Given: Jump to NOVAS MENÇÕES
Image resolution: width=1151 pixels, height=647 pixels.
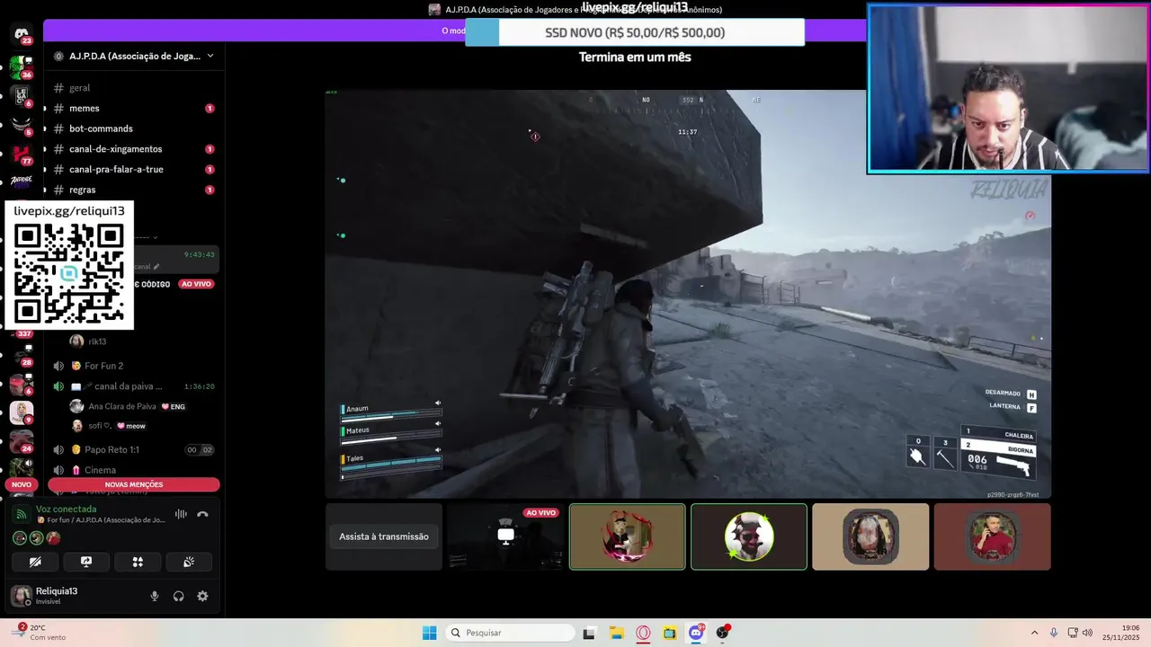Looking at the screenshot, I should 134,484.
